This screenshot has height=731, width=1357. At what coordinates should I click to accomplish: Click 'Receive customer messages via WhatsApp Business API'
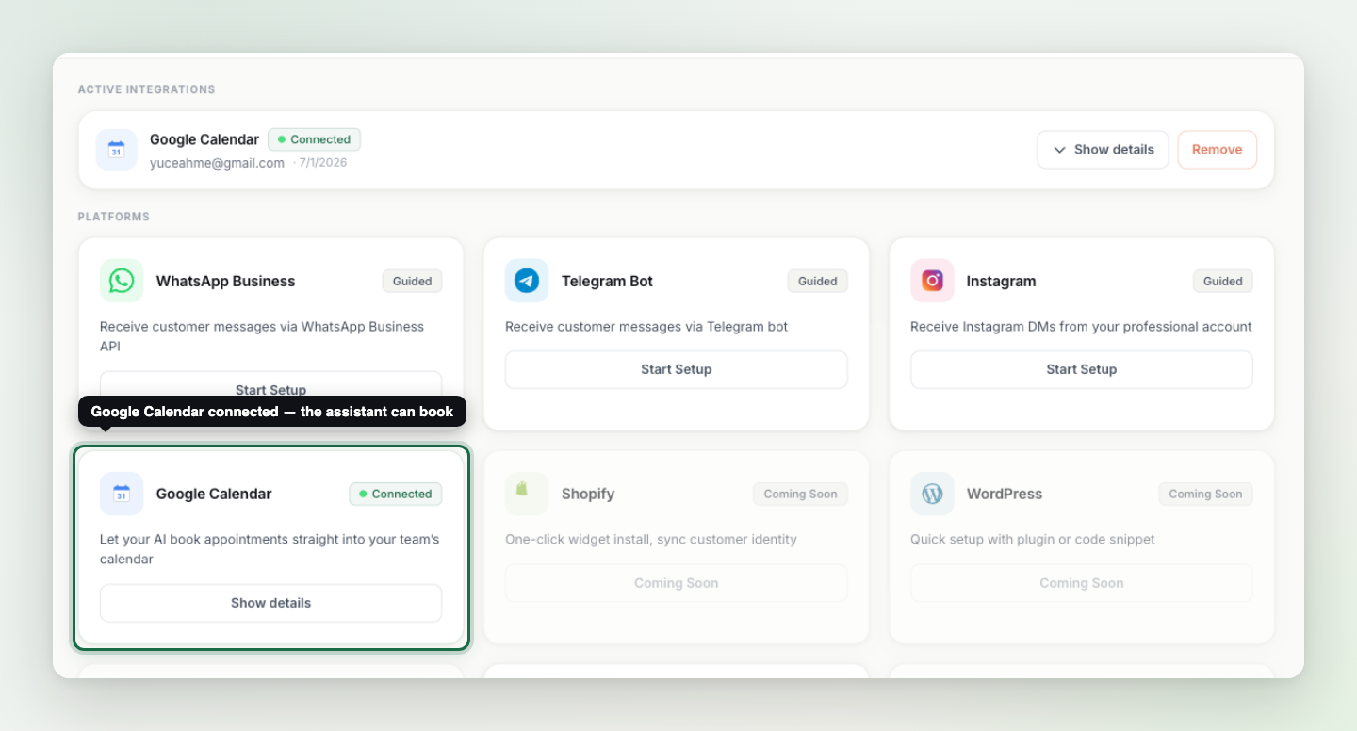coord(262,336)
